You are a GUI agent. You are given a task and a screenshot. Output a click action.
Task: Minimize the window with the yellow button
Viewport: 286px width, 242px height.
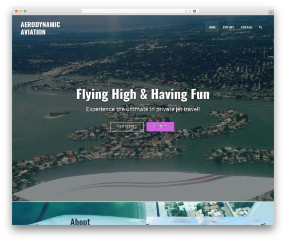(21, 11)
